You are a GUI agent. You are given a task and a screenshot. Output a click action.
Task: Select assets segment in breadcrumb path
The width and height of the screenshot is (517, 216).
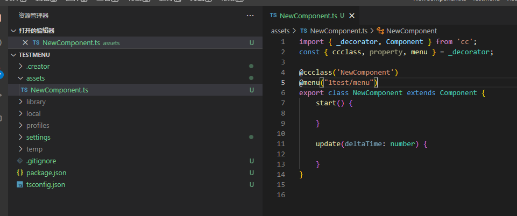[x=280, y=31]
